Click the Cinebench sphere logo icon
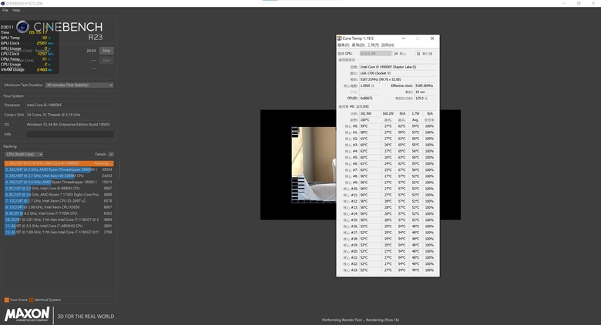The height and width of the screenshot is (325, 601). pos(22,27)
